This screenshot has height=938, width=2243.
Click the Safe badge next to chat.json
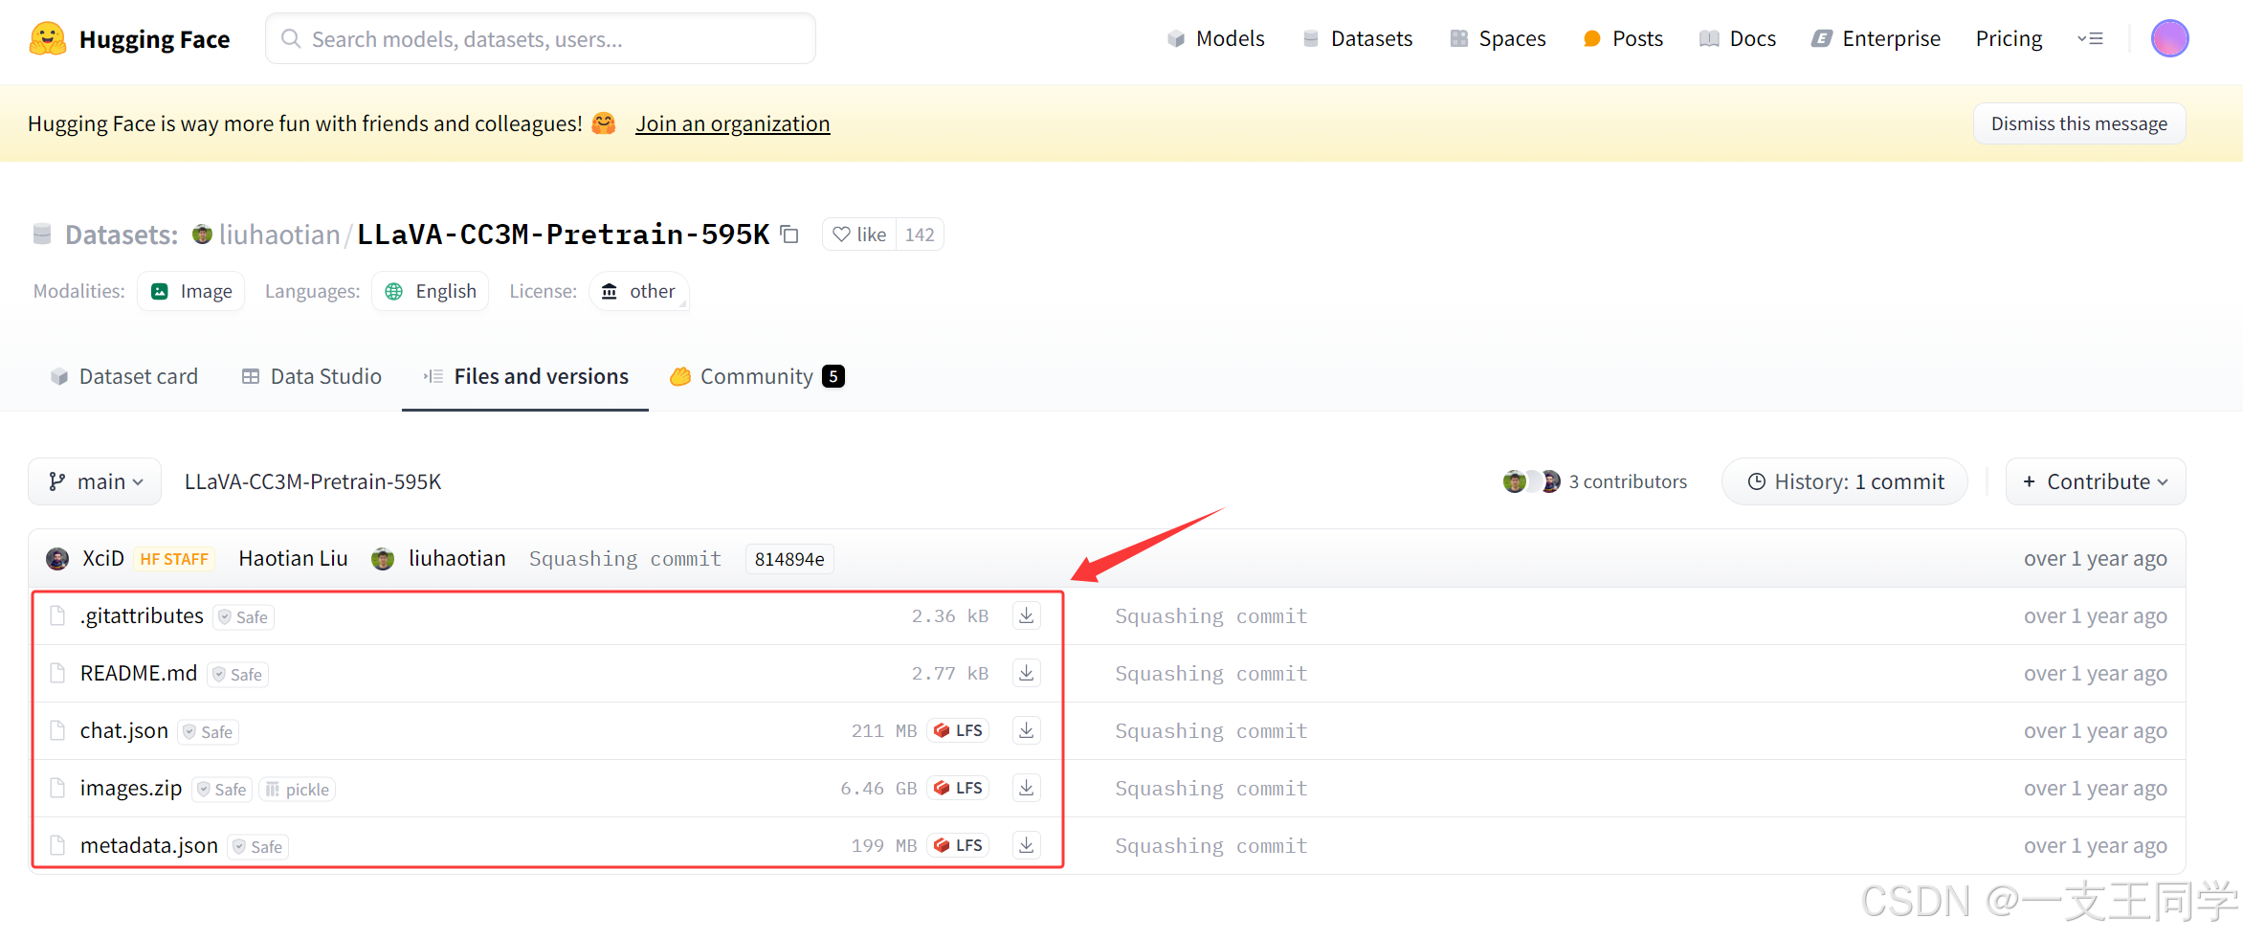tap(209, 732)
